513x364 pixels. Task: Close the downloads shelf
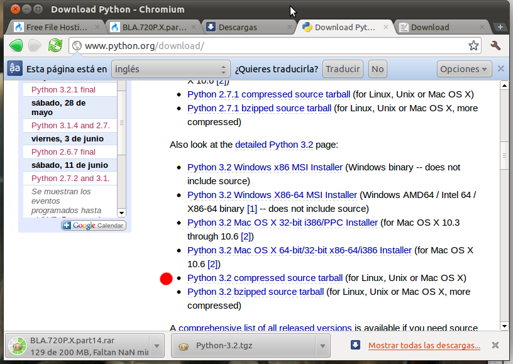[495, 345]
